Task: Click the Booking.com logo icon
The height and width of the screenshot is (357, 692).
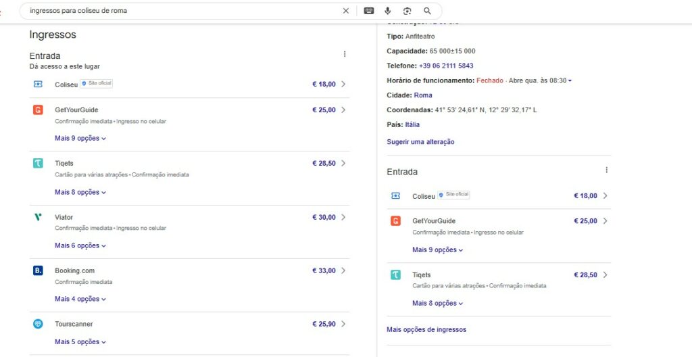Action: click(38, 270)
